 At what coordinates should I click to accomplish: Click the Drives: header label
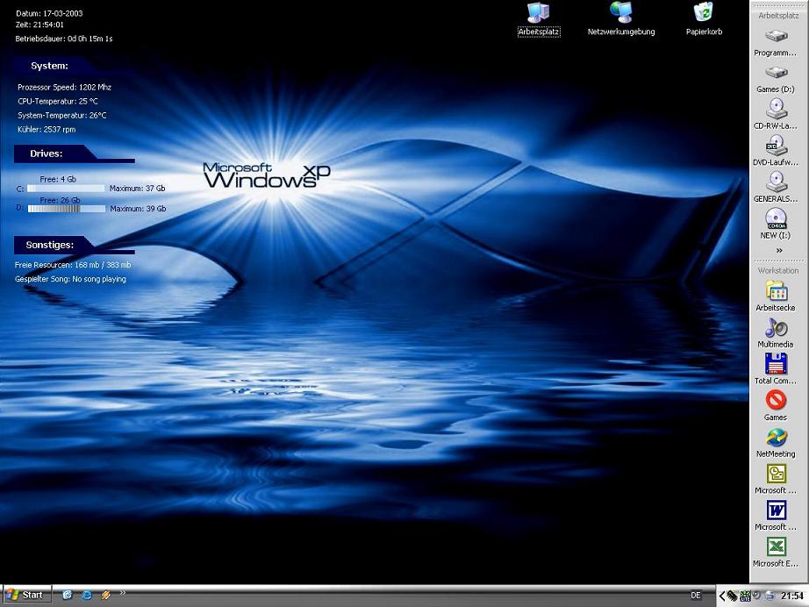click(x=46, y=154)
